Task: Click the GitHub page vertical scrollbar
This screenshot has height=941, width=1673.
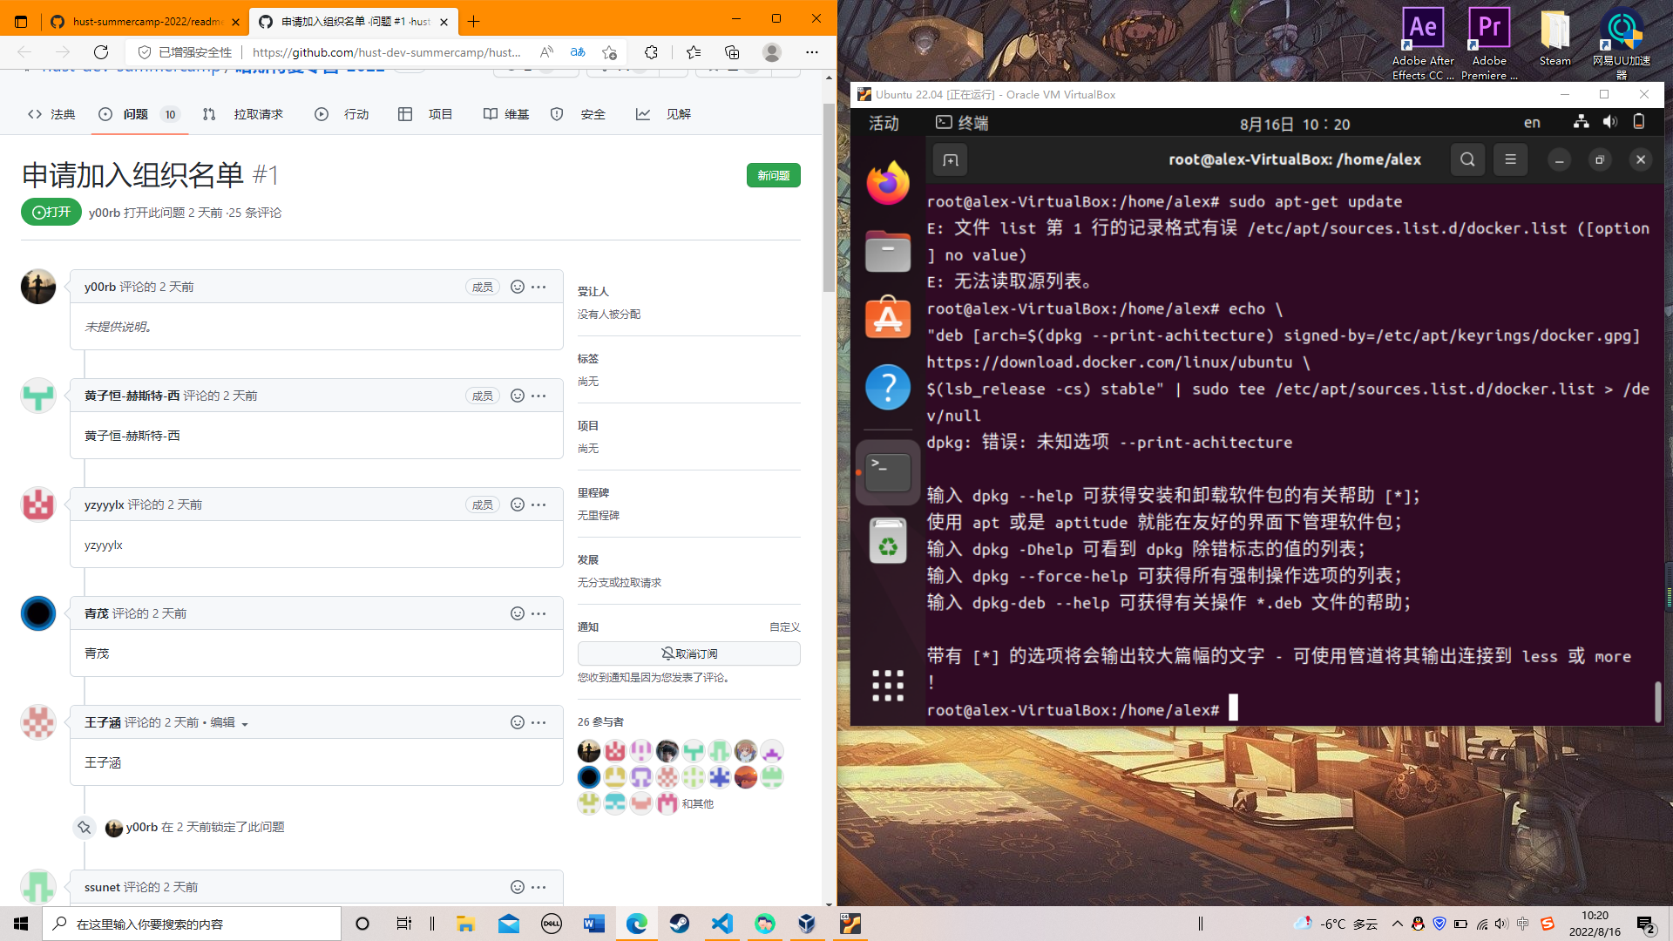Action: coord(829,197)
